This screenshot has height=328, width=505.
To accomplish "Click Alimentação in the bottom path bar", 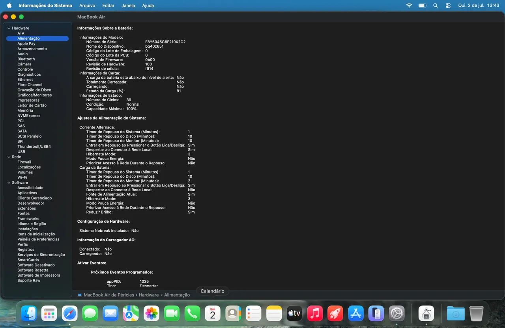I will coord(177,295).
